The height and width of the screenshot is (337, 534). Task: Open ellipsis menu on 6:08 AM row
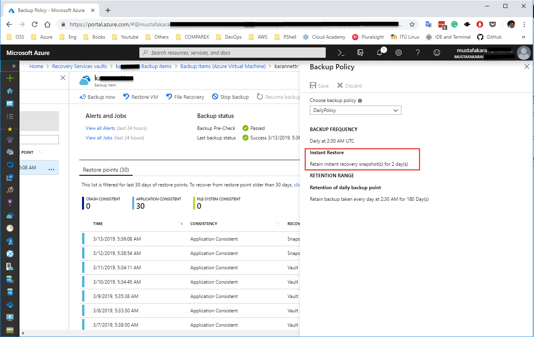click(x=51, y=169)
